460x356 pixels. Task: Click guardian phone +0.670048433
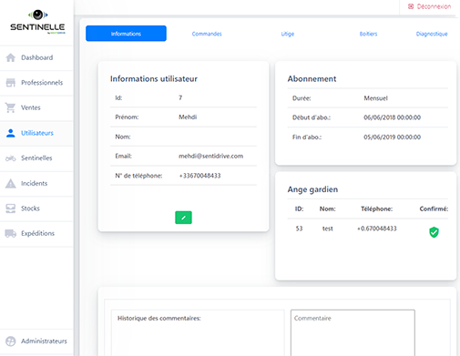pyautogui.click(x=377, y=229)
